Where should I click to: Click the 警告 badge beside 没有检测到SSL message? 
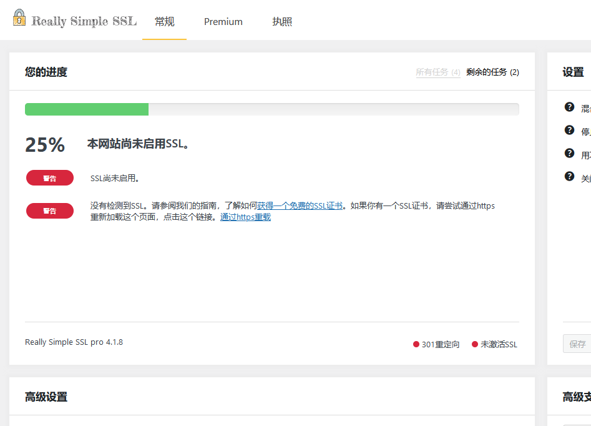point(49,211)
